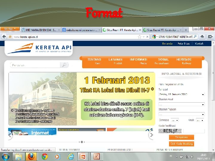
Task: Switch to Firefox taskbar icon
Action: tap(31, 157)
